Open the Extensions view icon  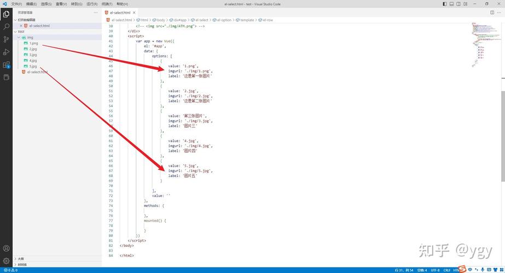click(6, 64)
